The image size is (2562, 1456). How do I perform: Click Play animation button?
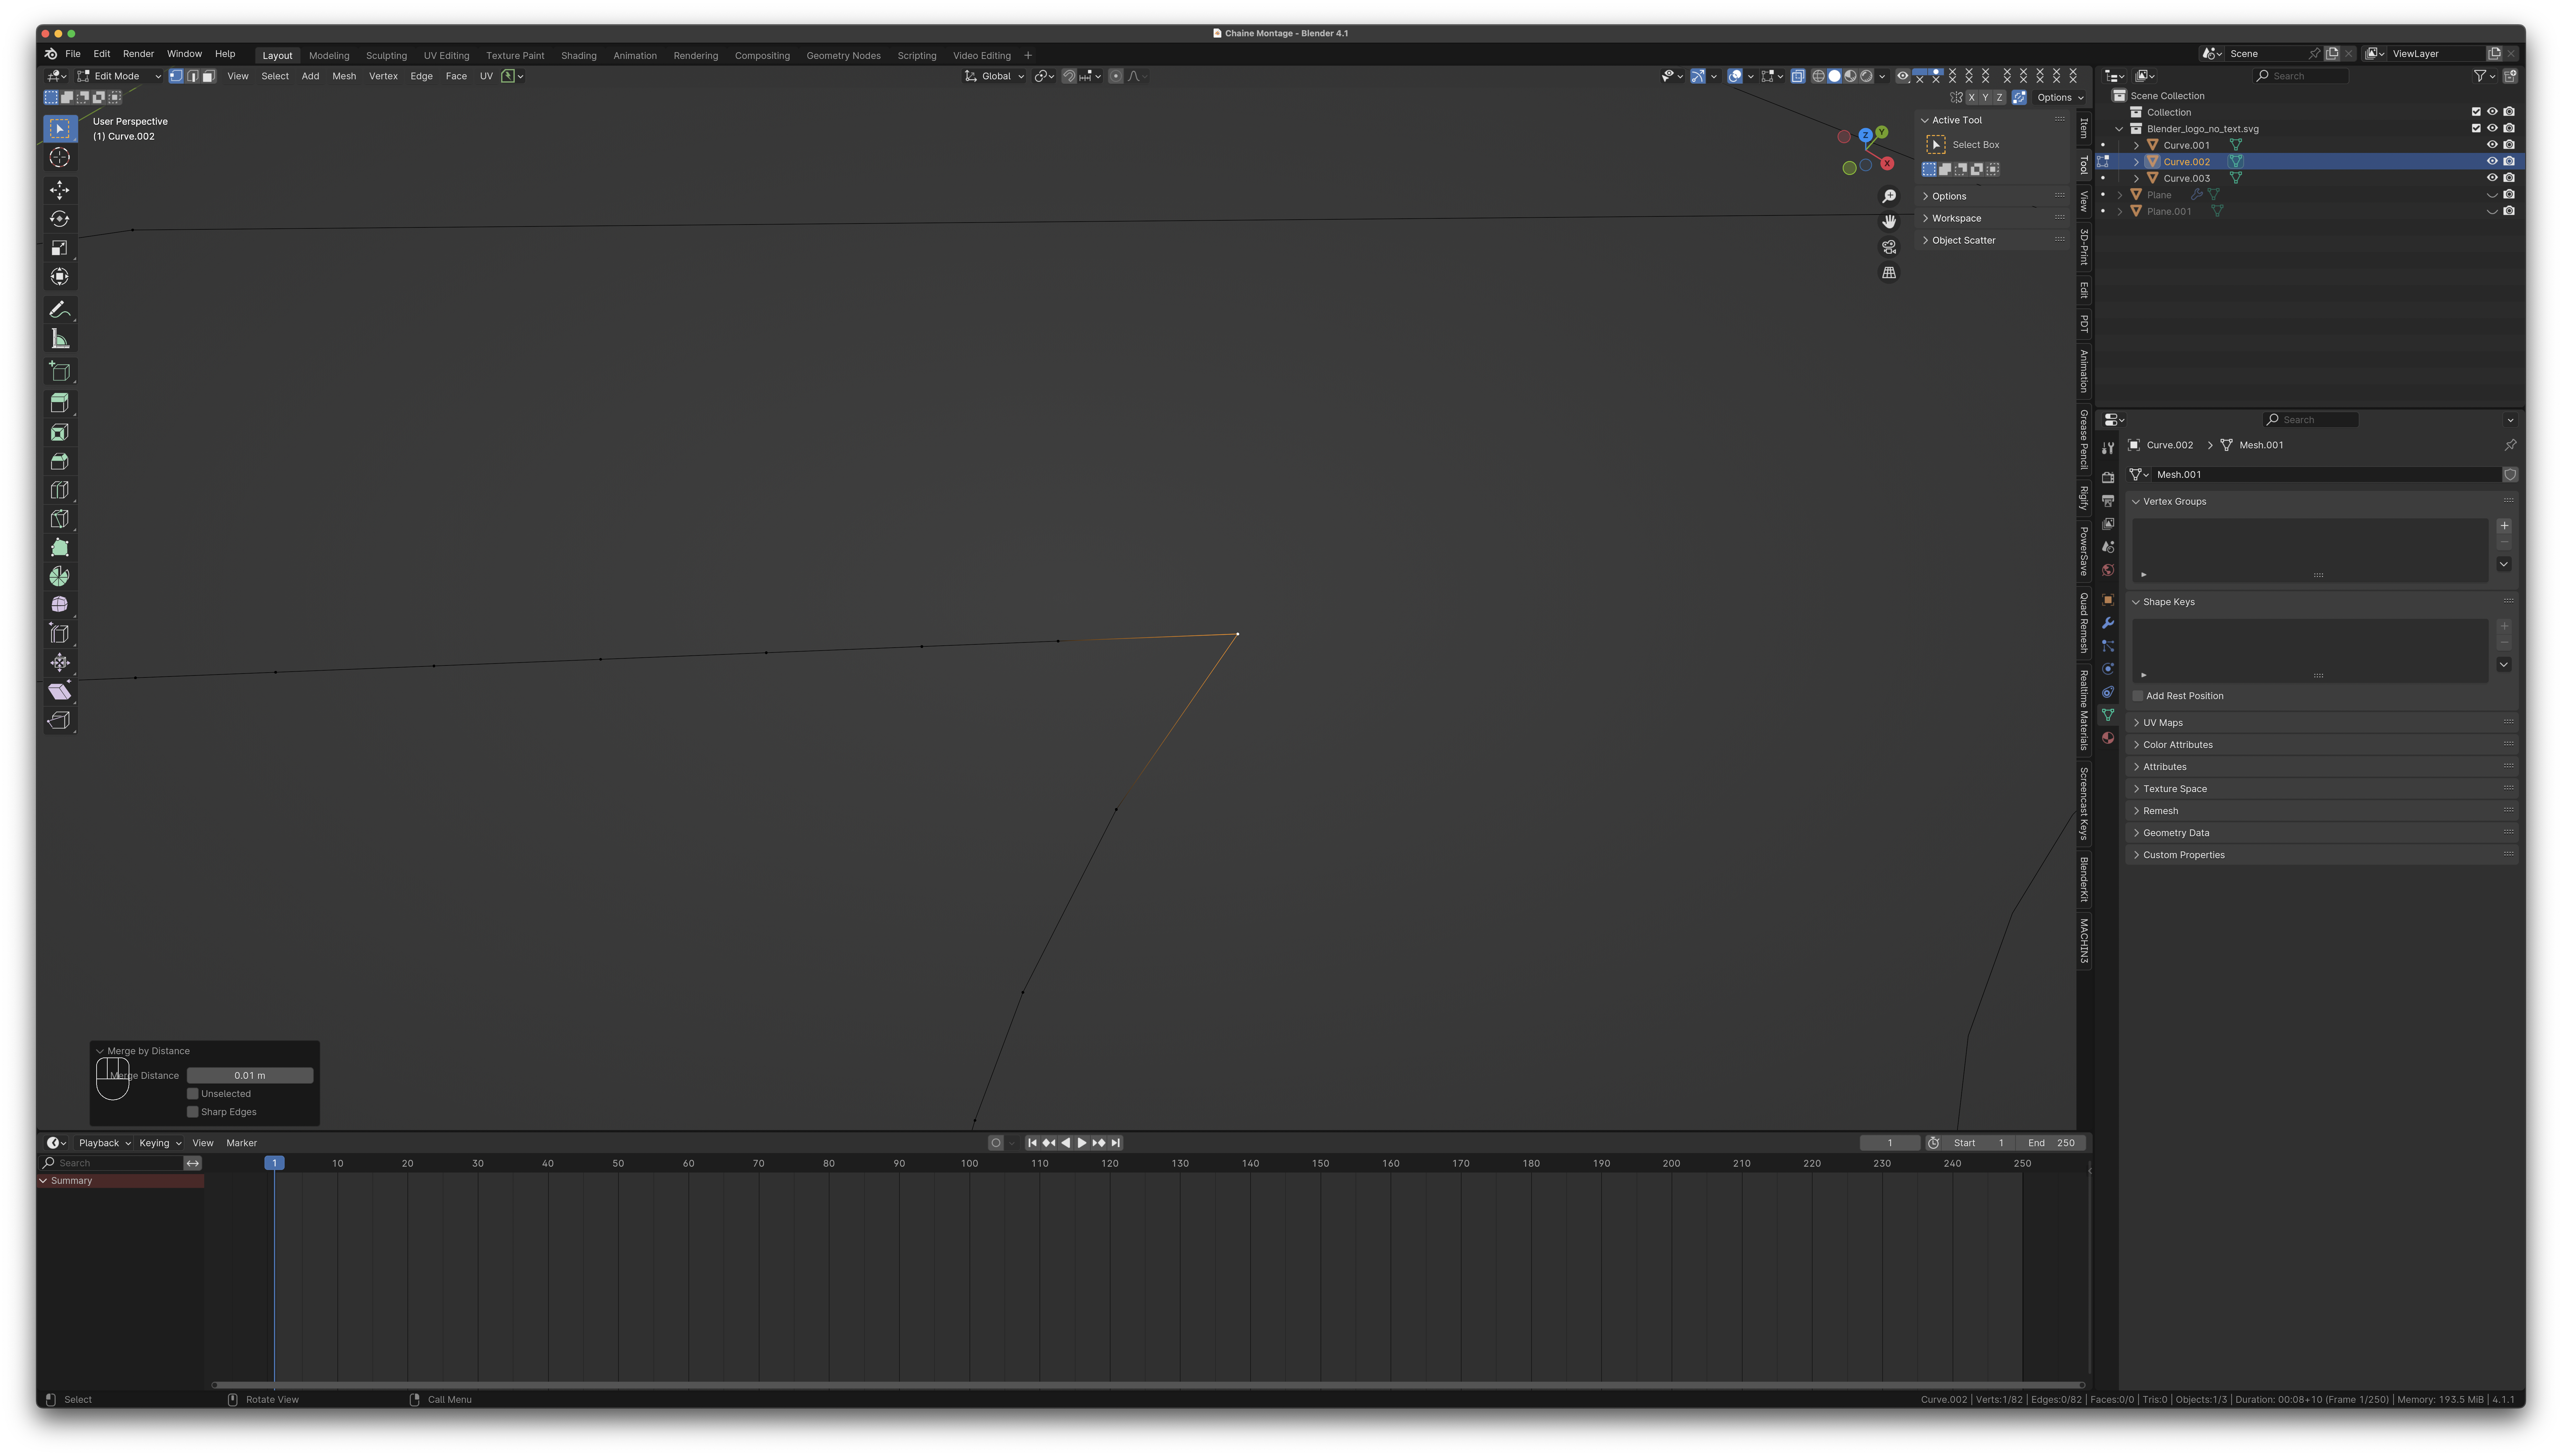(1081, 1143)
